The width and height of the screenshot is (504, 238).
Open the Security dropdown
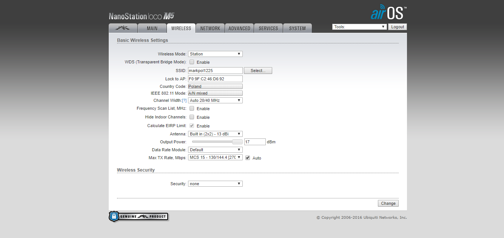coord(215,184)
